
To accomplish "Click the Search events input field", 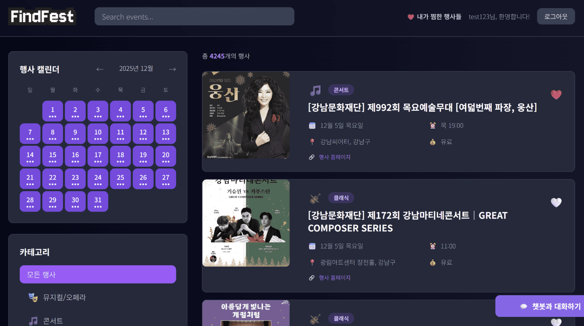I will coord(194,16).
